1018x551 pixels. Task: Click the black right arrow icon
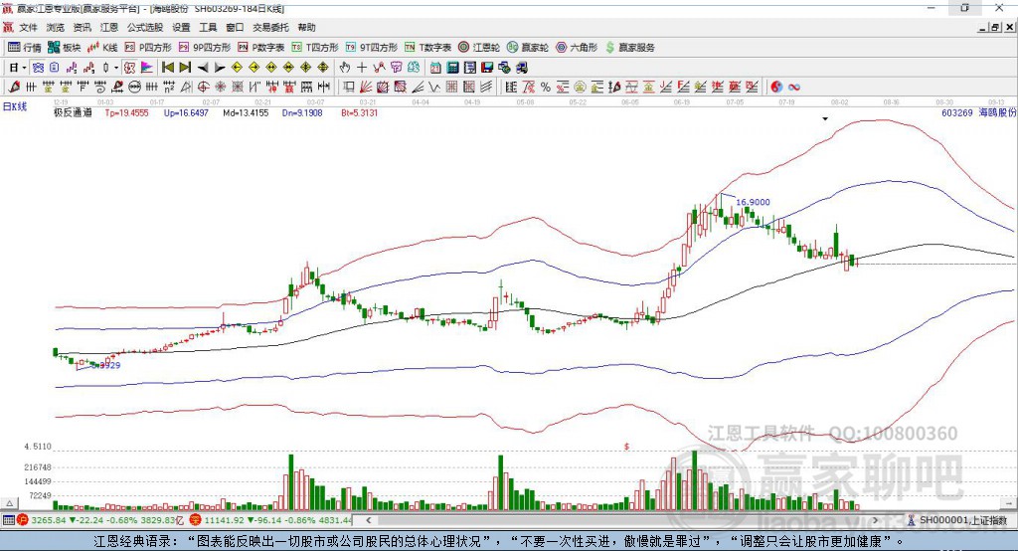tap(220, 68)
